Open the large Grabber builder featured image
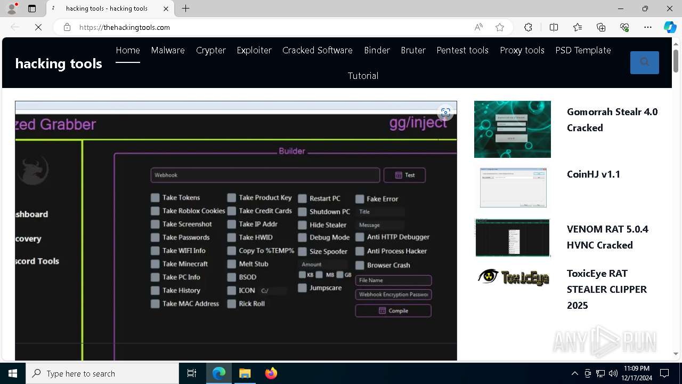682x384 pixels. [236, 230]
